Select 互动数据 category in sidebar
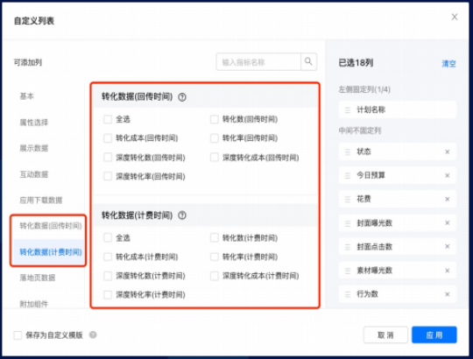 tap(34, 174)
